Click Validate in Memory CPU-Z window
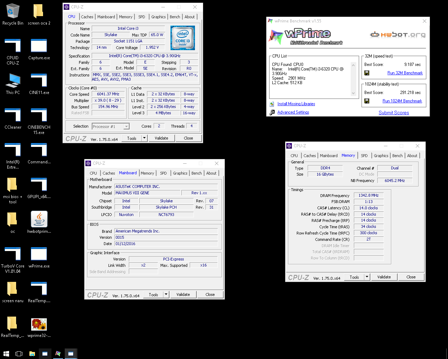The width and height of the screenshot is (448, 359). coord(384,277)
